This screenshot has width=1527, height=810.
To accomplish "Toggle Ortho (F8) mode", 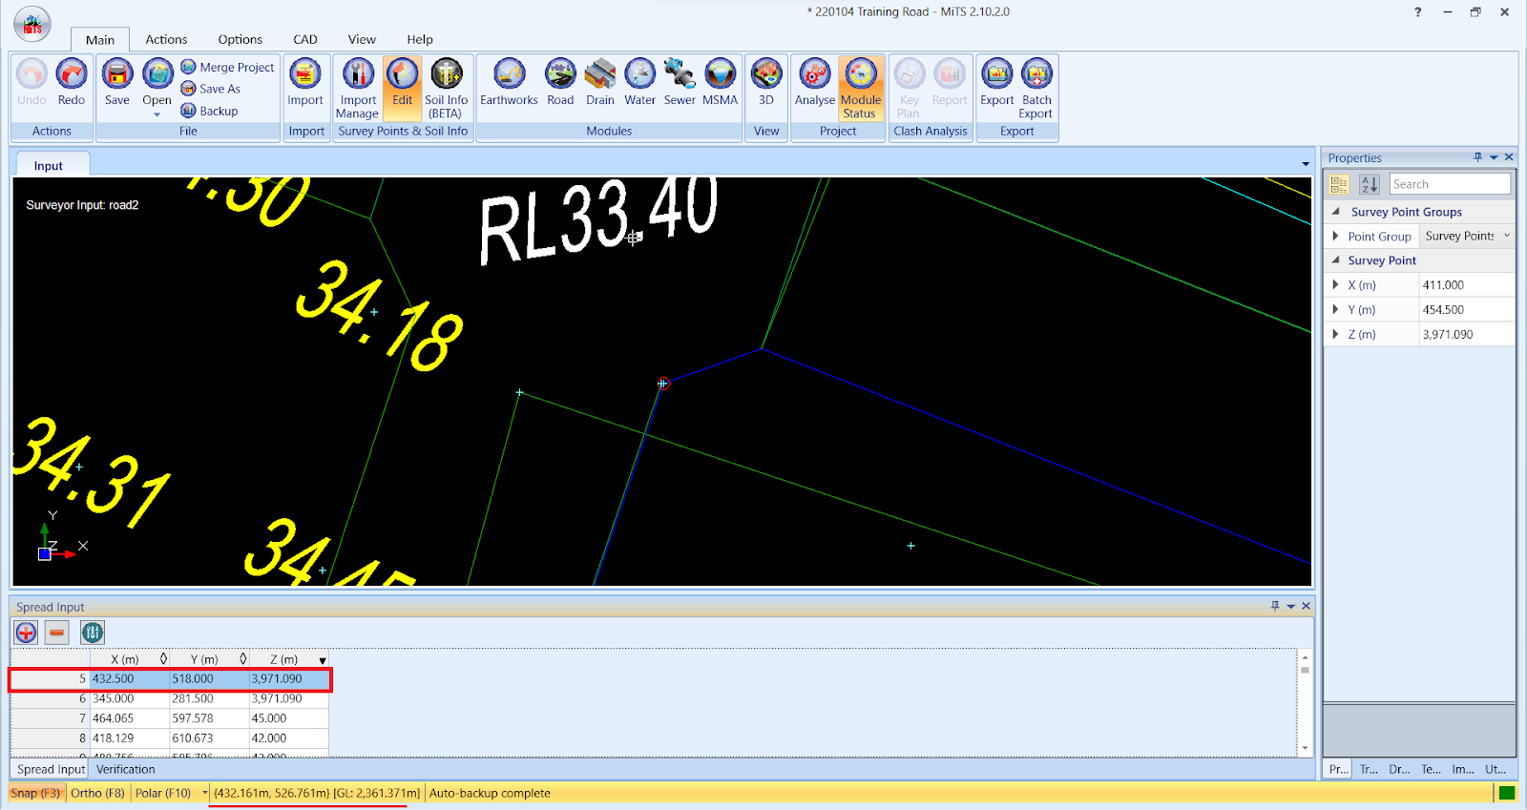I will click(x=97, y=793).
